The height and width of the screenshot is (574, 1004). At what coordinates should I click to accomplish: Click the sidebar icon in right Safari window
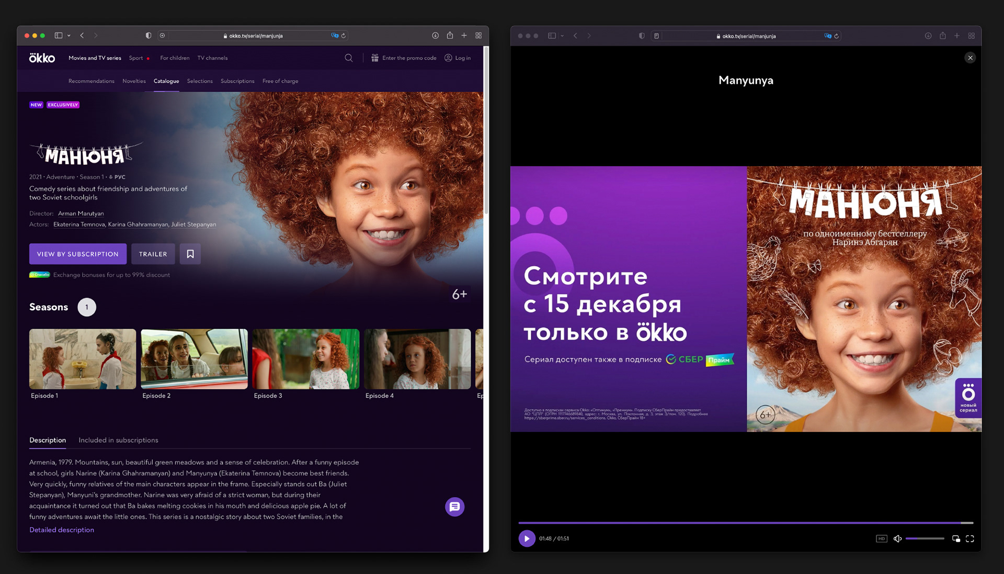pos(552,36)
